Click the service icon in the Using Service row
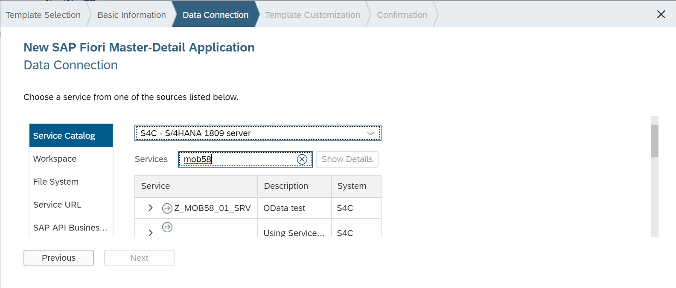Image resolution: width=676 pixels, height=288 pixels. click(x=167, y=227)
